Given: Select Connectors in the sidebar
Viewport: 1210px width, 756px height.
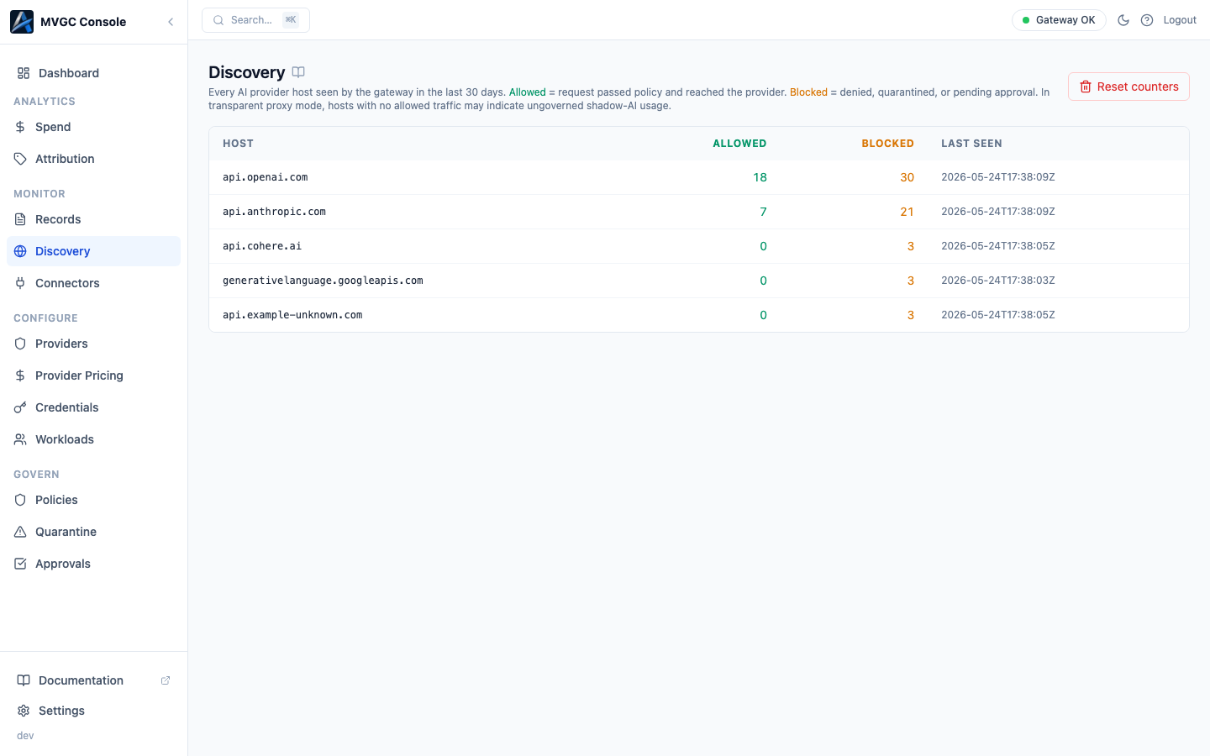Looking at the screenshot, I should pos(94,283).
